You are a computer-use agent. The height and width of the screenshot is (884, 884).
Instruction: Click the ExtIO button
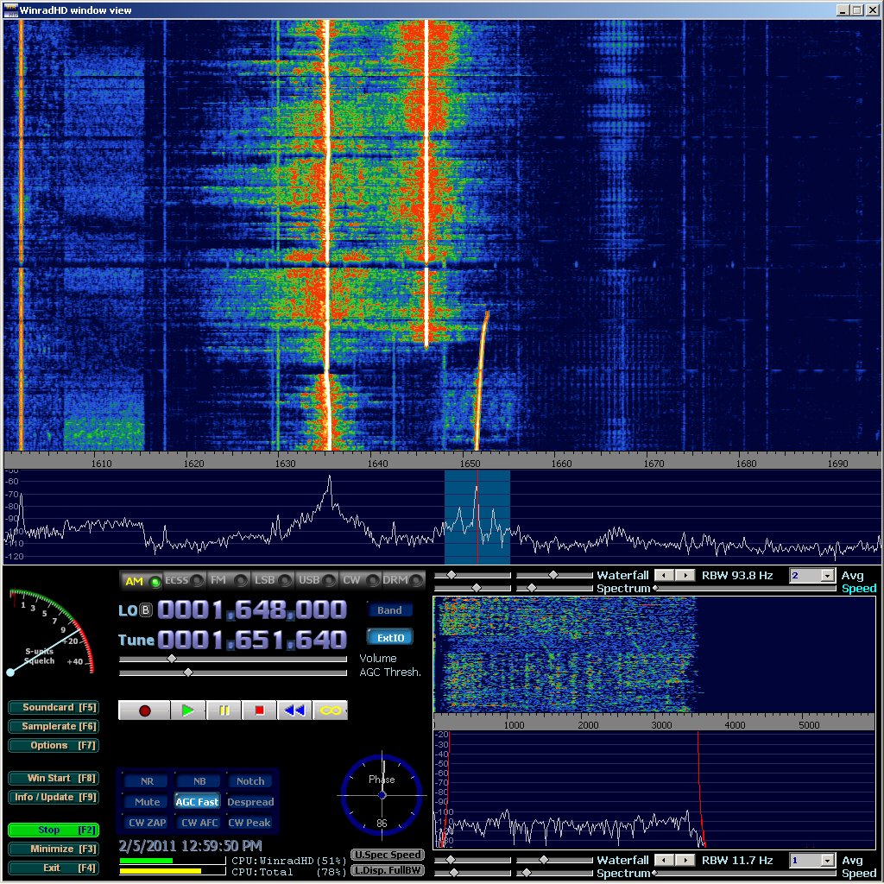pos(389,638)
